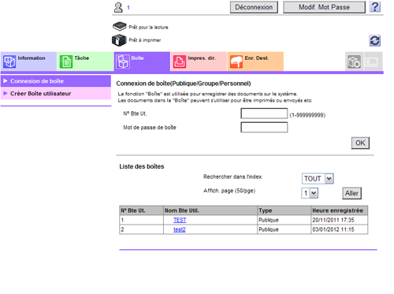
Task: Refresh the page with the reload icon
Action: click(374, 41)
